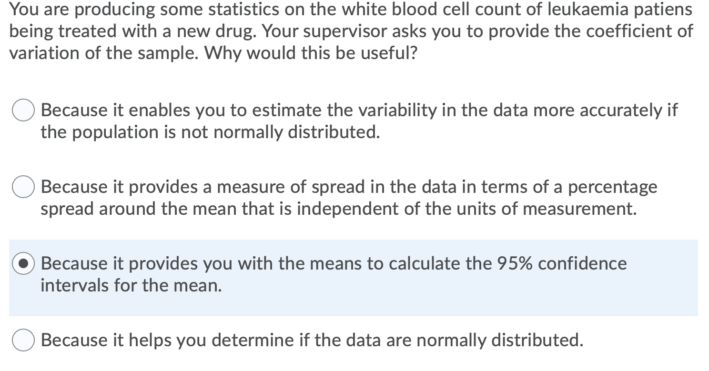Click the empty radio circle beside the fourth option
Image resolution: width=709 pixels, height=371 pixels.
tap(22, 340)
